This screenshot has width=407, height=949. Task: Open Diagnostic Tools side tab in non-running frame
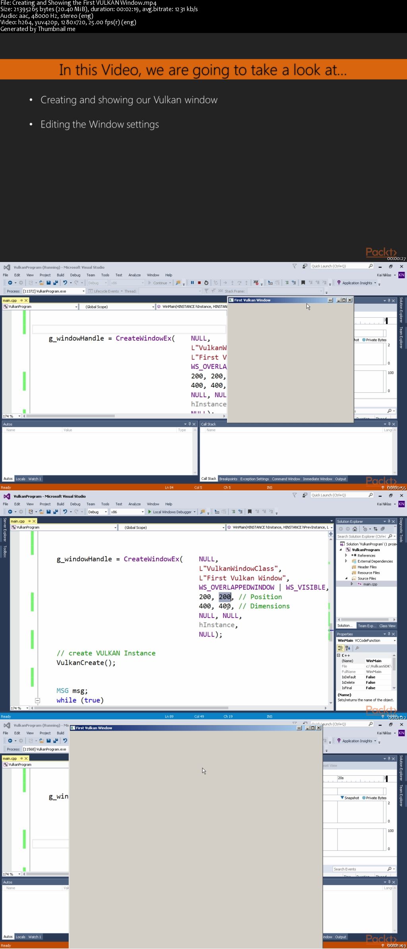click(x=401, y=530)
